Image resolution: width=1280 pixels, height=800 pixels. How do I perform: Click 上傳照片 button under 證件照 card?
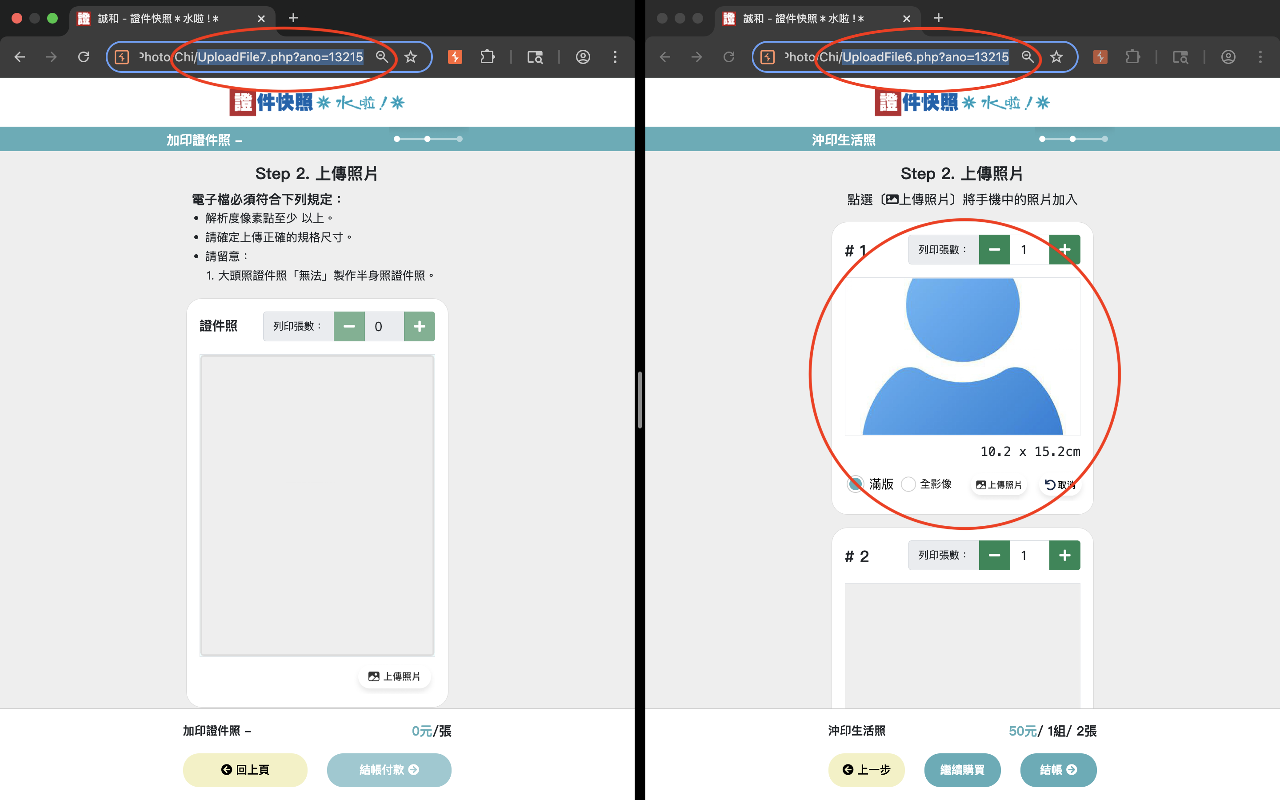coord(395,676)
